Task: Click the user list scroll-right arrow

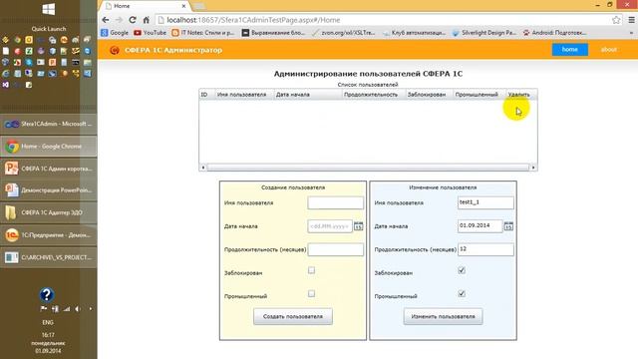Action: coord(533,168)
